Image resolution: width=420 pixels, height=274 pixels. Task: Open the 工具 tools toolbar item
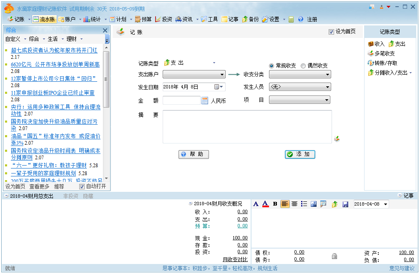click(209, 19)
